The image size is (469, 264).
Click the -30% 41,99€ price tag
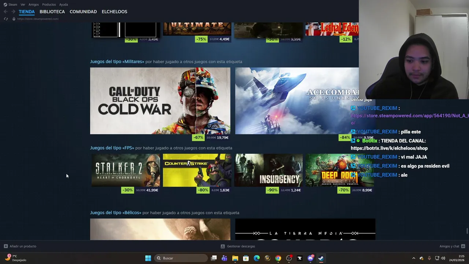pyautogui.click(x=141, y=190)
